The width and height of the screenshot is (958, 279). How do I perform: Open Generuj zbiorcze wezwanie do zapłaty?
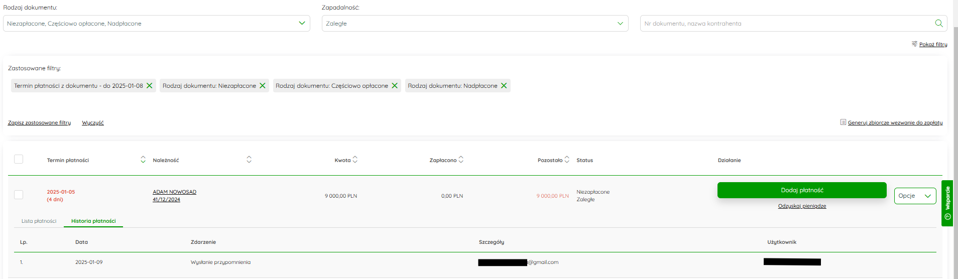coord(895,122)
